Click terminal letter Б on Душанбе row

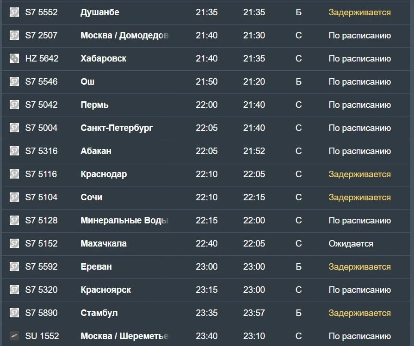coord(299,12)
